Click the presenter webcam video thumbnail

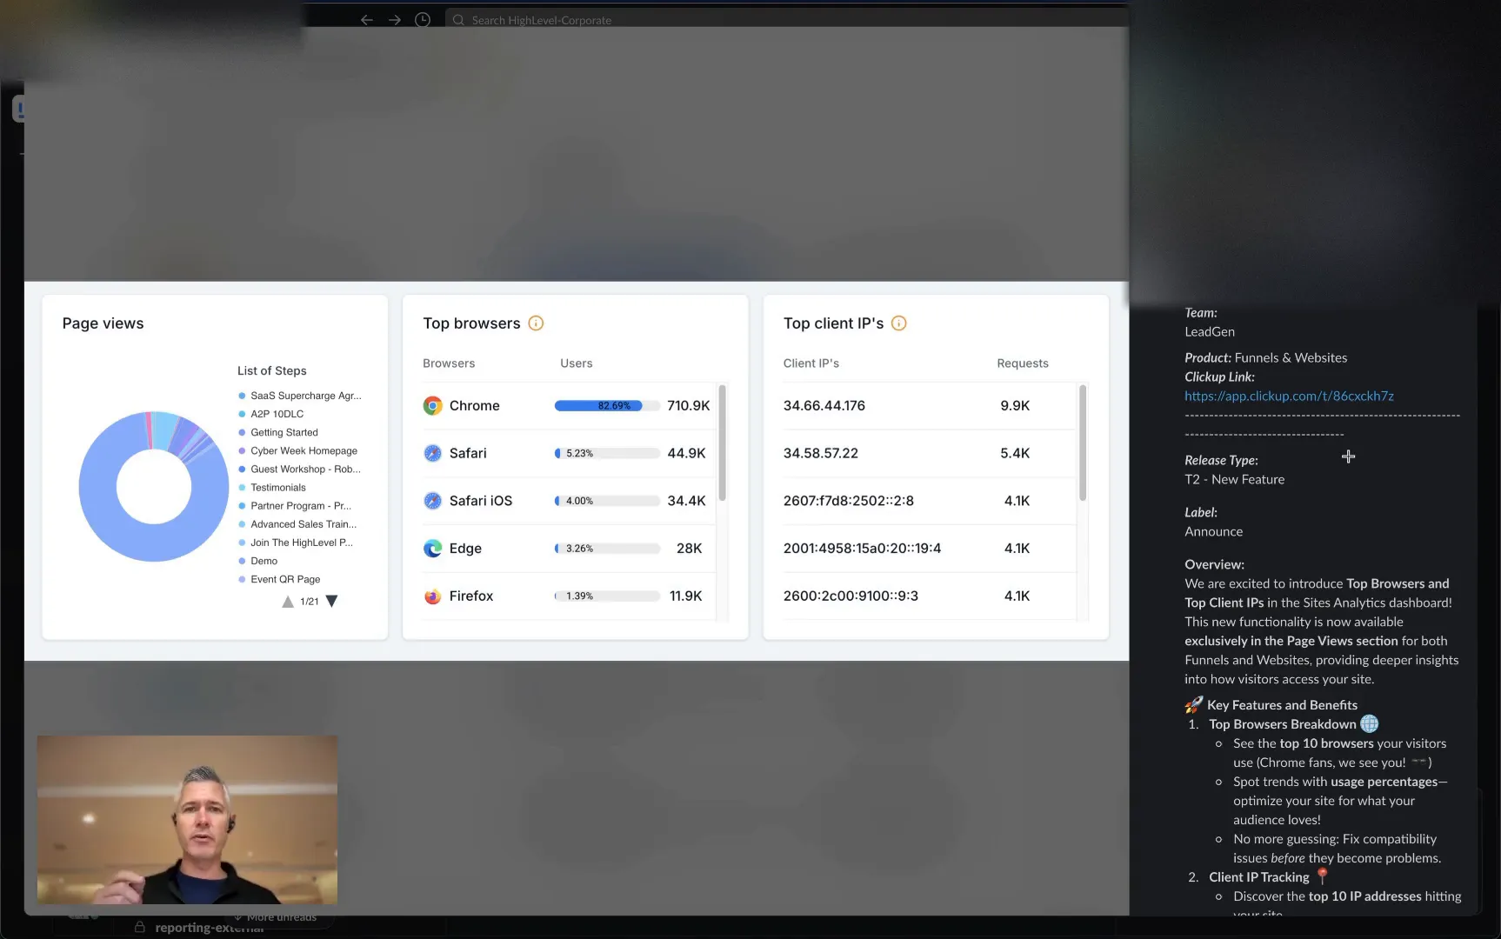(187, 820)
